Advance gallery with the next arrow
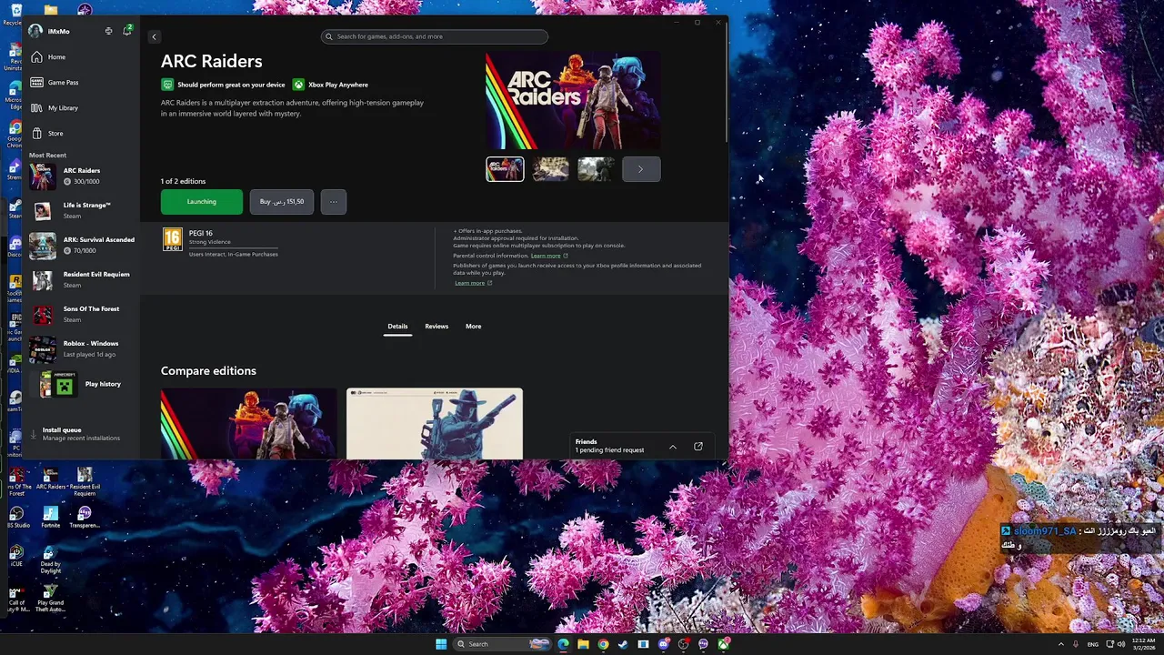The width and height of the screenshot is (1164, 655). (x=641, y=169)
